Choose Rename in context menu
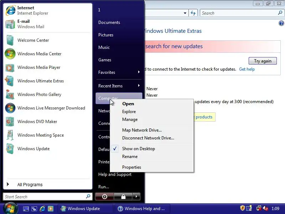 point(130,157)
